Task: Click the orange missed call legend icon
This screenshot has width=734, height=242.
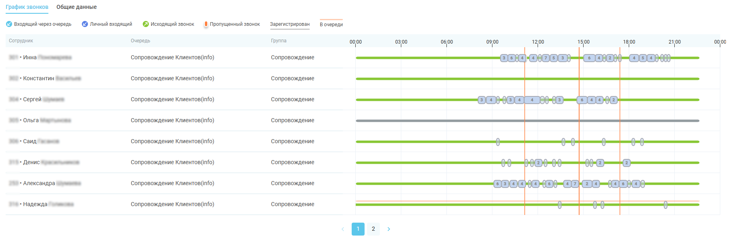Action: [x=206, y=24]
